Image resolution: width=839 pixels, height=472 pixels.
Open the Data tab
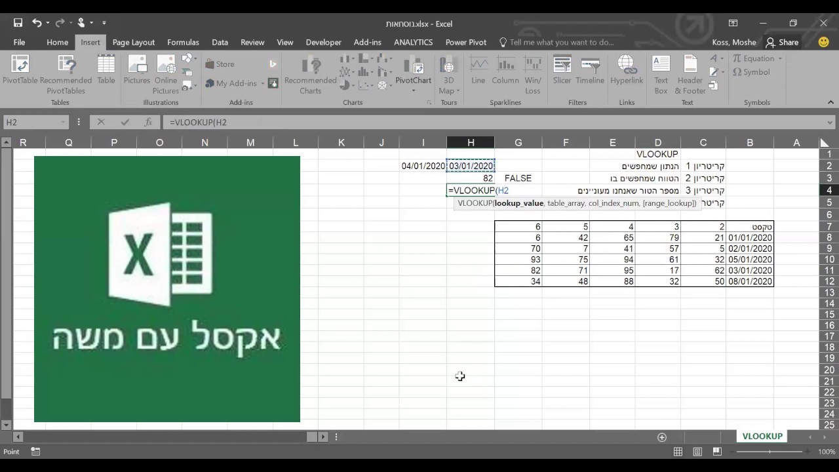[220, 42]
